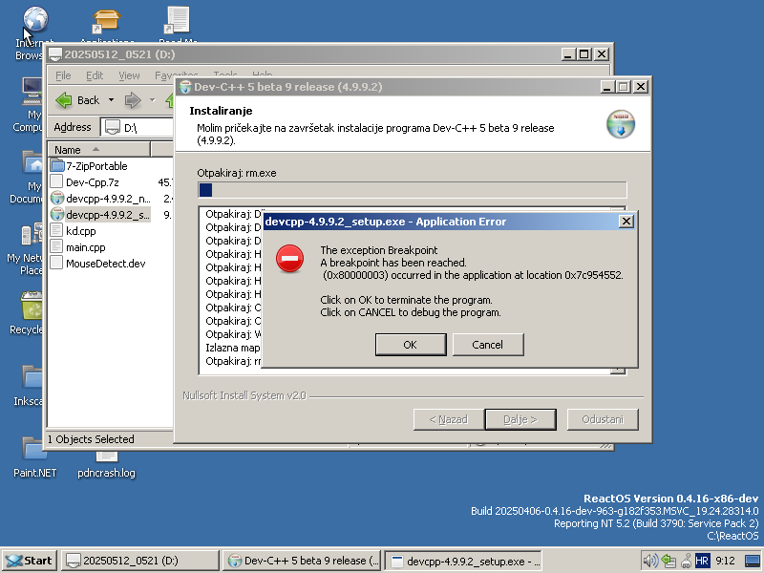Click the red error stop icon
This screenshot has width=764, height=573.
pos(290,258)
